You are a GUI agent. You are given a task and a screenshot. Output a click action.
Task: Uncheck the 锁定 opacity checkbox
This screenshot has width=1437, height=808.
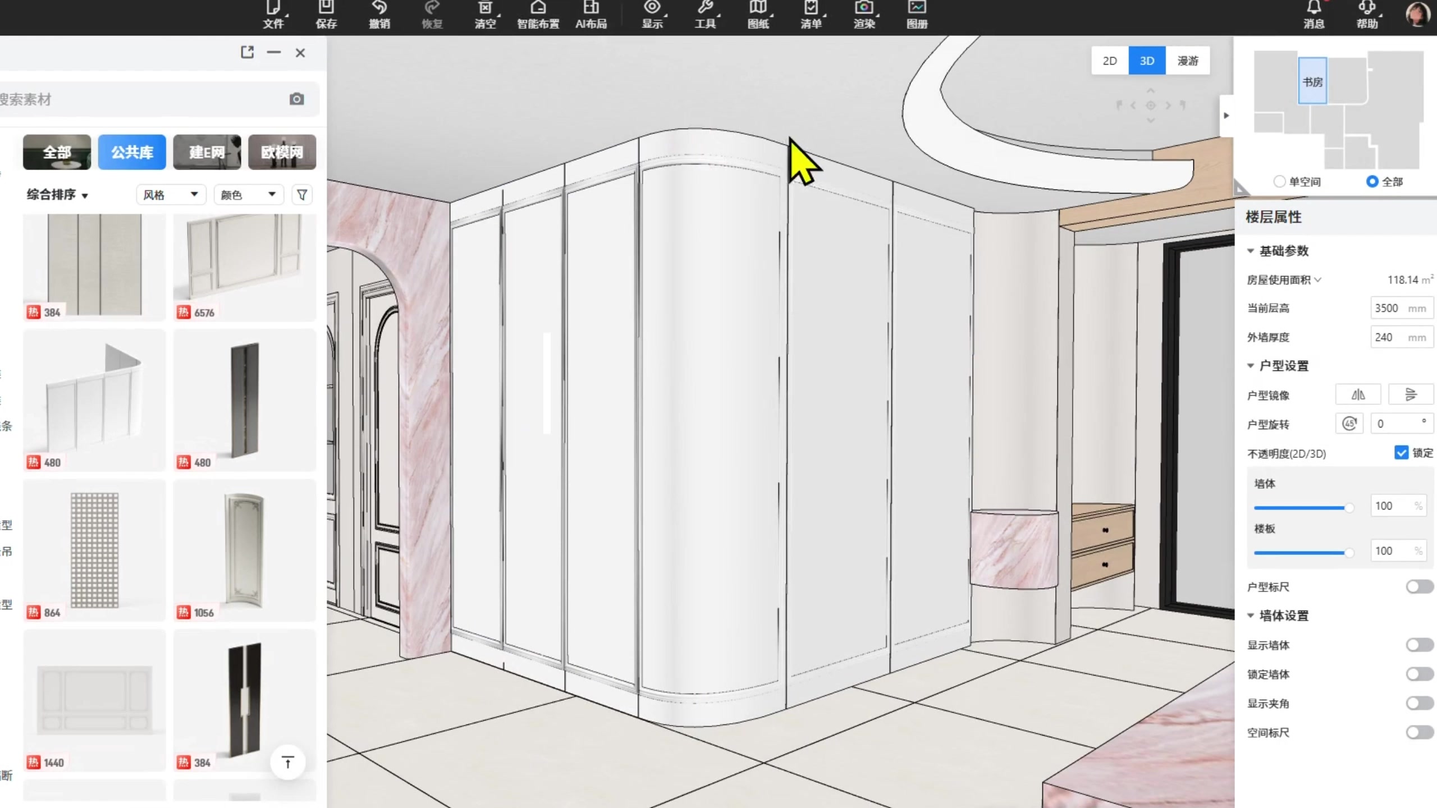[x=1401, y=452]
